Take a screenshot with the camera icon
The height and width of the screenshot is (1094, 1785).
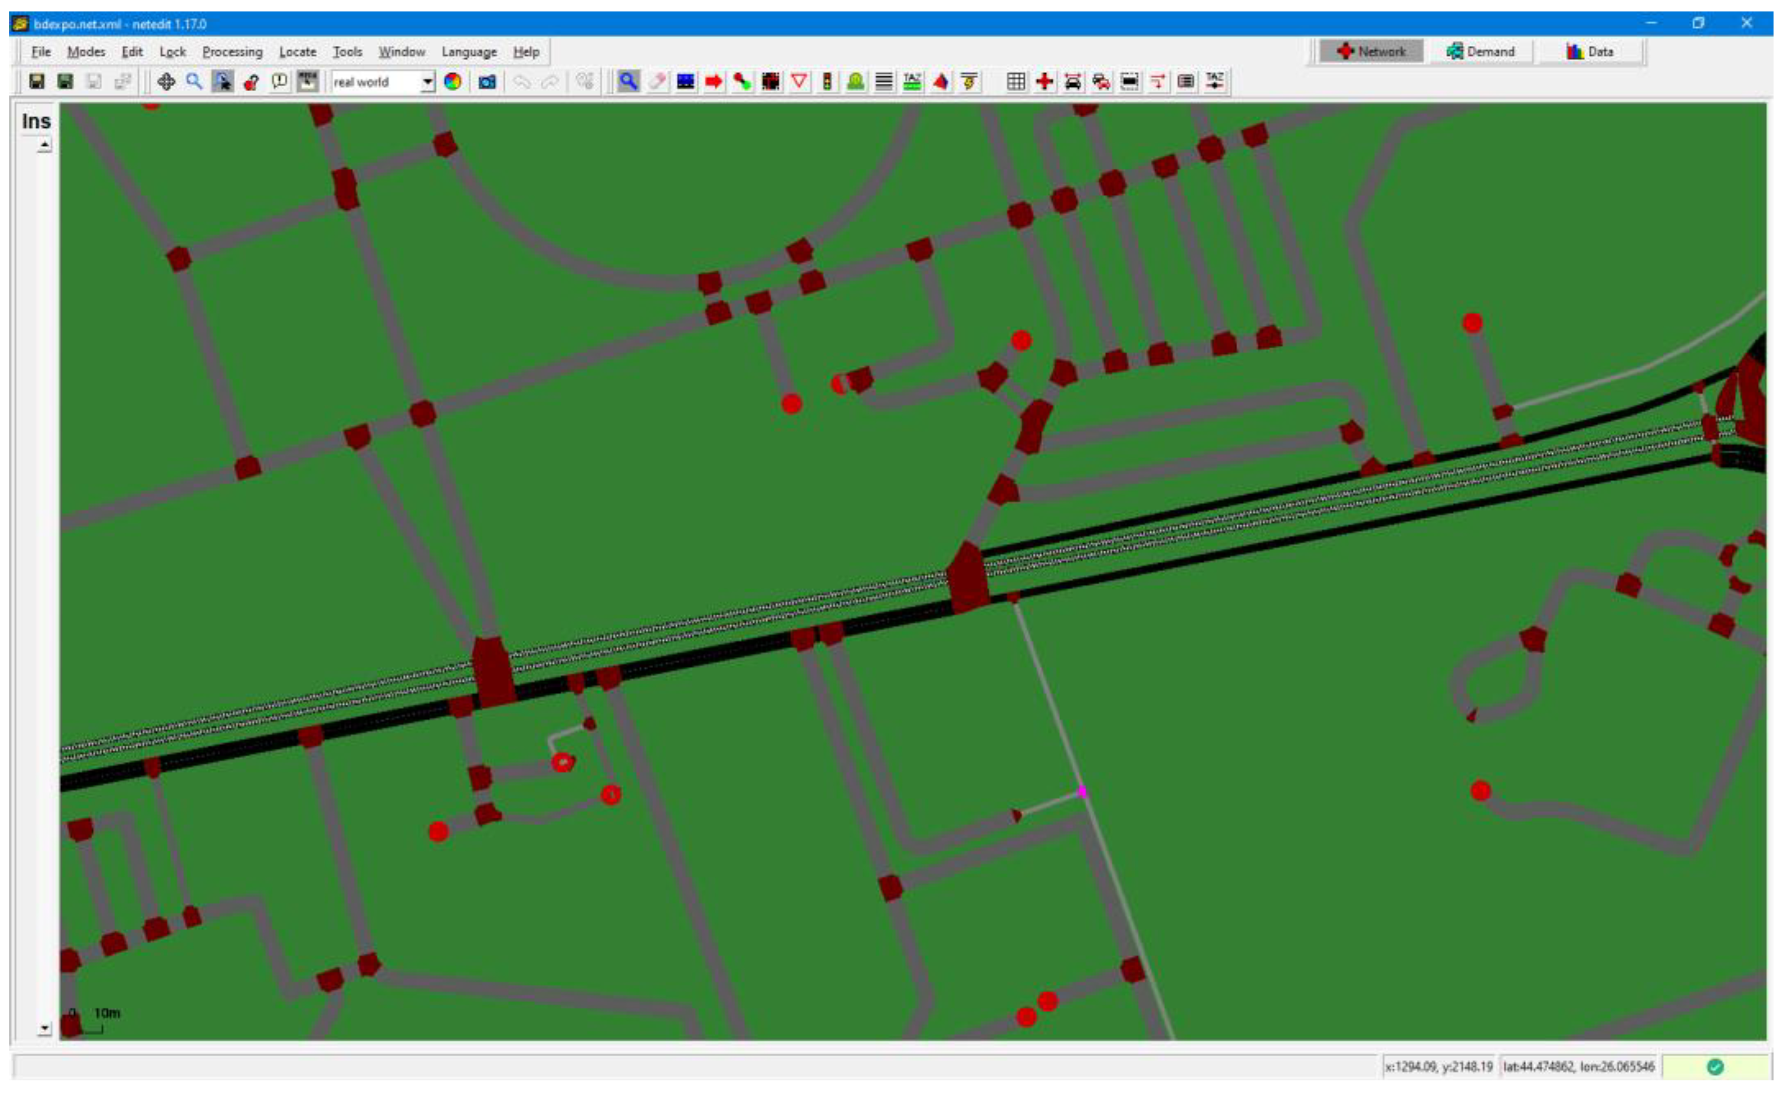coord(487,82)
